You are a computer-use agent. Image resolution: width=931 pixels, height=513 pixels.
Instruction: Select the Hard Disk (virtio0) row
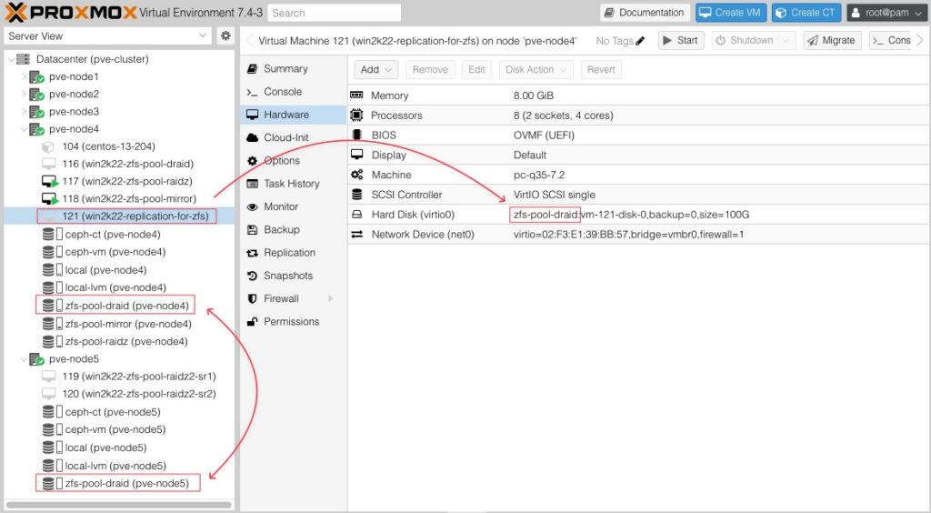coord(639,215)
